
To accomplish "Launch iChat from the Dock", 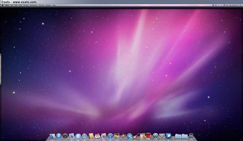I will point(78,136).
